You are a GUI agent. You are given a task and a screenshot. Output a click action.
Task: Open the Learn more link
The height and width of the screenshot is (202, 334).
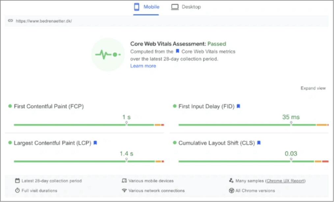[143, 66]
